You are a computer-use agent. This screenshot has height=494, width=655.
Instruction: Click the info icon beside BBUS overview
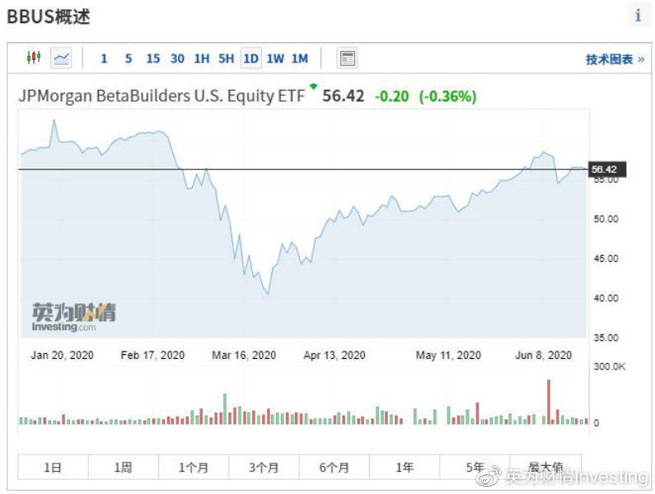[x=638, y=16]
